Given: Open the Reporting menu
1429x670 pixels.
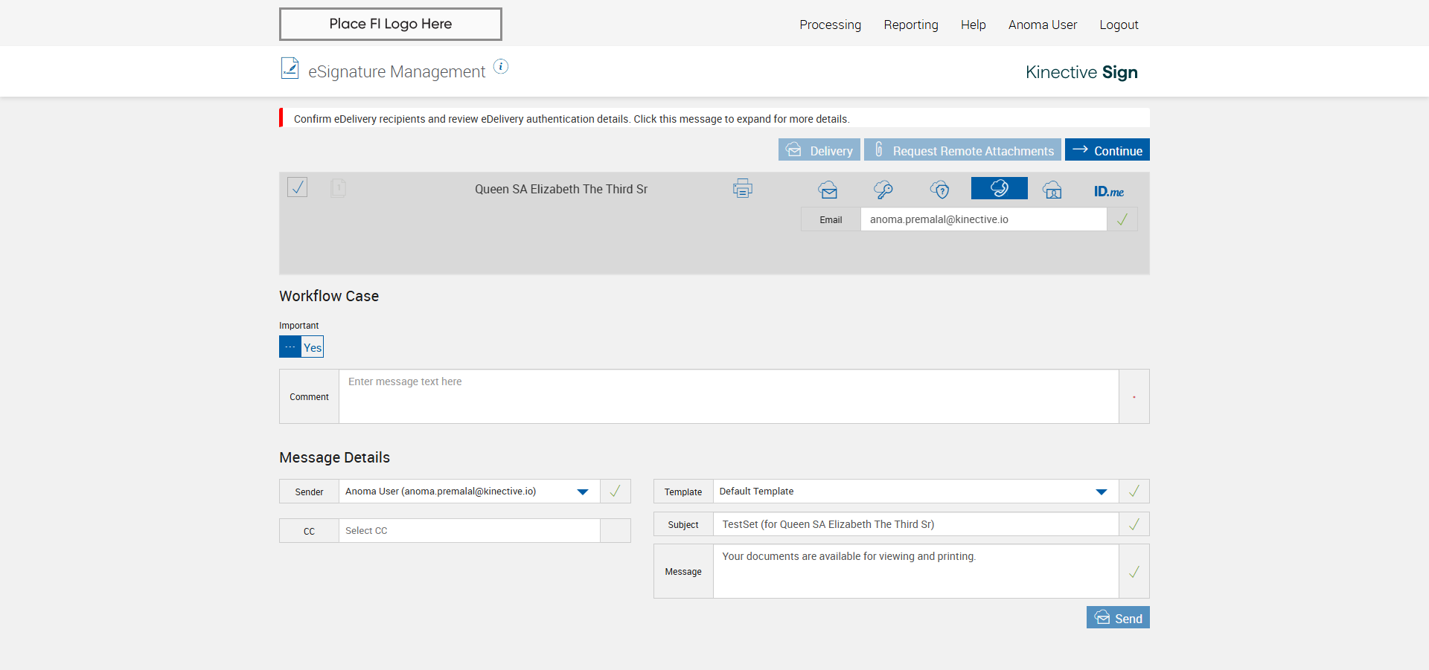Looking at the screenshot, I should (910, 25).
